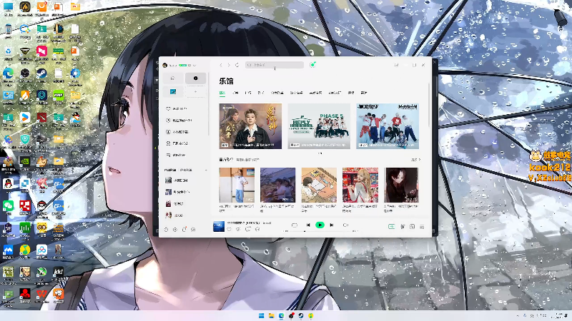Open the third sidebar playlist with red cover
572x321 pixels.
pyautogui.click(x=175, y=203)
